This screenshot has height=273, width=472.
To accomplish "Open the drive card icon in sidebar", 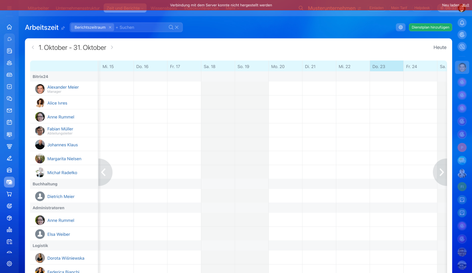I will [x=9, y=75].
